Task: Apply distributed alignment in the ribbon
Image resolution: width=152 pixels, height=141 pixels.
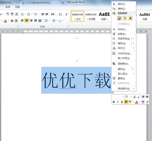Action: pos(40,21)
